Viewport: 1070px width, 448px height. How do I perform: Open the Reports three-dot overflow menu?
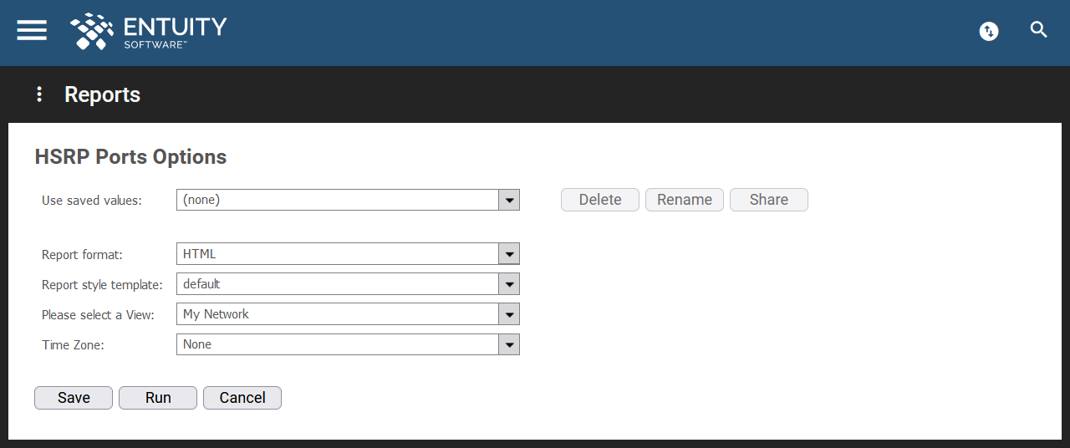point(38,94)
